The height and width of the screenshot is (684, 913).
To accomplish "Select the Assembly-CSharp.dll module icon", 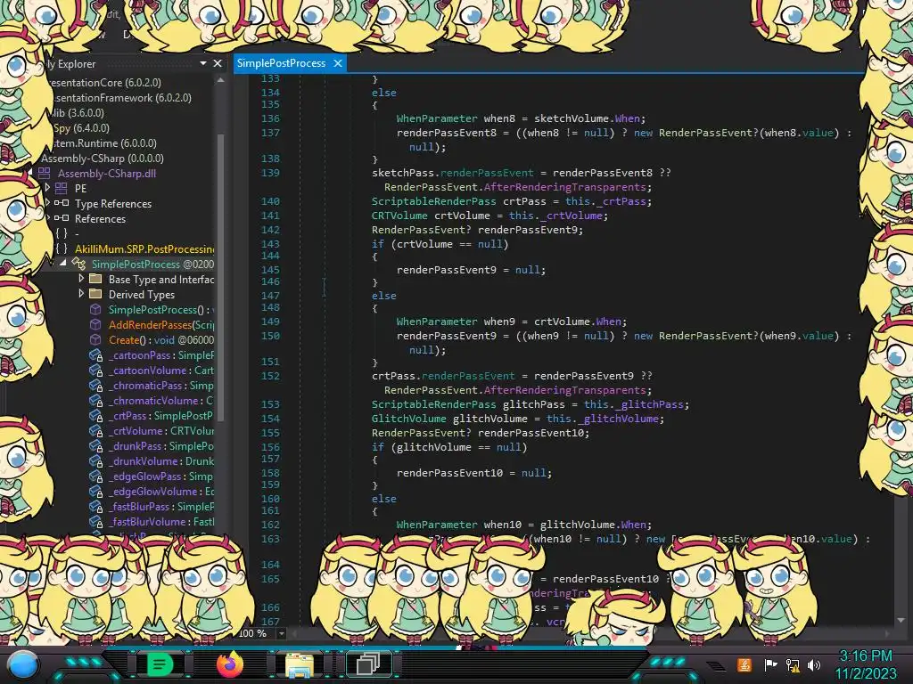I will pyautogui.click(x=44, y=174).
